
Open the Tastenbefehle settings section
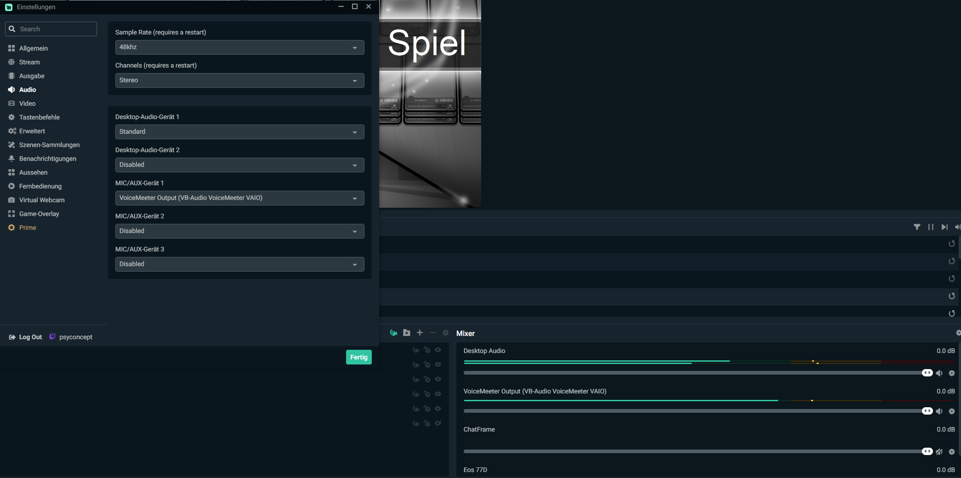39,117
